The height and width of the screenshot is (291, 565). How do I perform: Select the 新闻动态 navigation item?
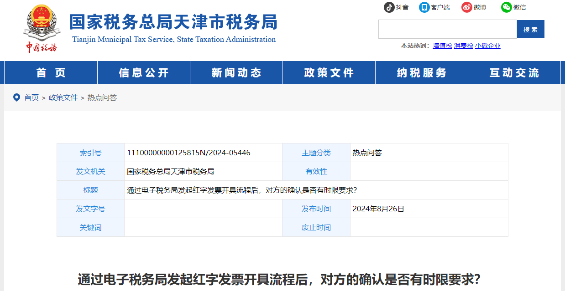click(236, 72)
